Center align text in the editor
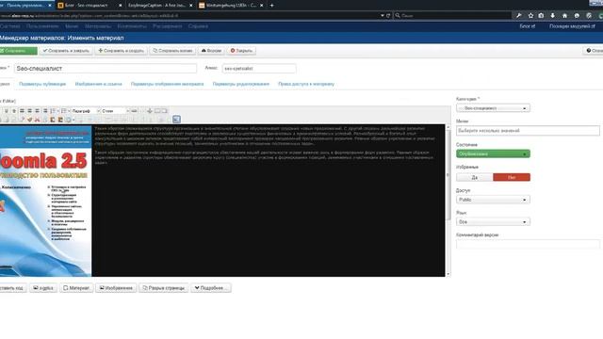 pyautogui.click(x=29, y=111)
